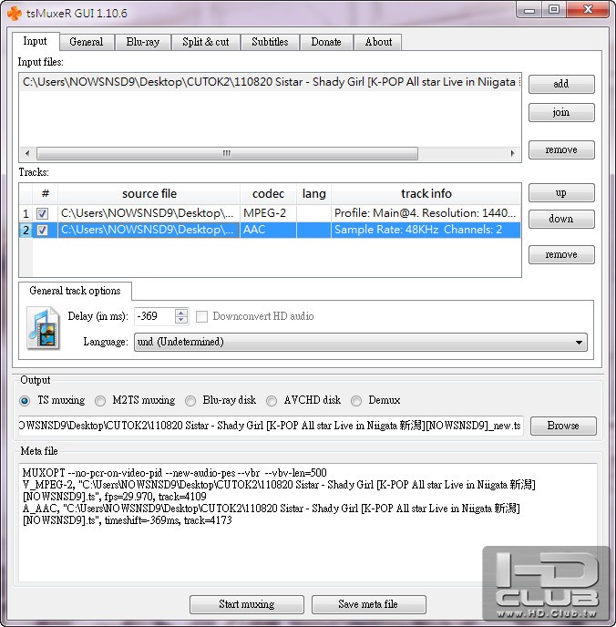
Task: Click the Delay (in ms) input field
Action: [x=154, y=316]
